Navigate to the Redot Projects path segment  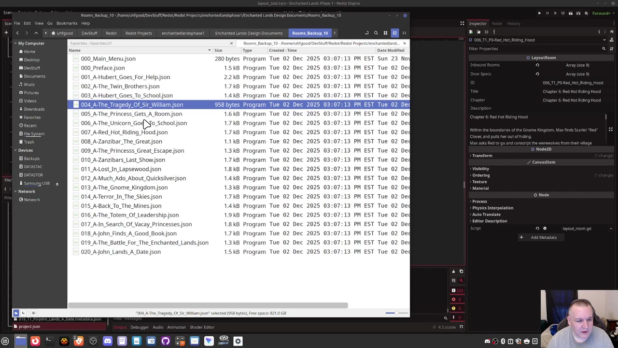(x=139, y=33)
